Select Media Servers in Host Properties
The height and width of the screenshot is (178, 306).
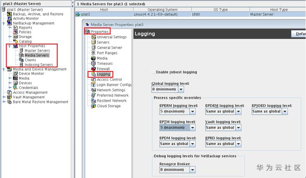pyautogui.click(x=36, y=55)
